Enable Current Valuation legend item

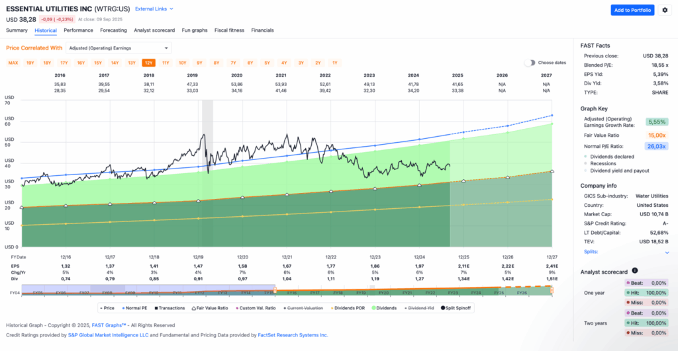click(303, 308)
